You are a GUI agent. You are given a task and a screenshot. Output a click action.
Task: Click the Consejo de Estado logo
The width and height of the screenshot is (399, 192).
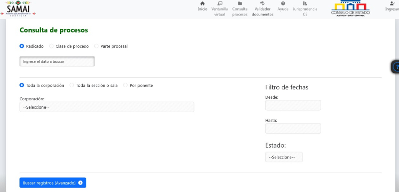(x=351, y=8)
